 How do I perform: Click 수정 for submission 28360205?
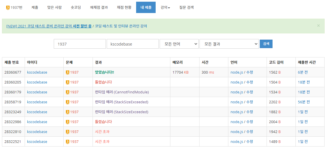[250, 82]
